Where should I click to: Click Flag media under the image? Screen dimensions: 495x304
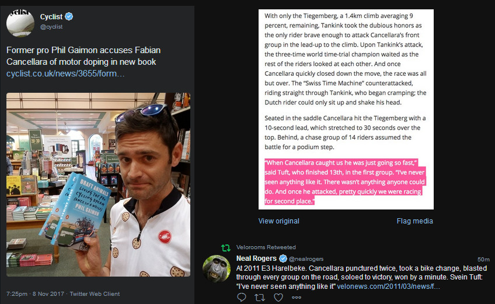coord(415,221)
